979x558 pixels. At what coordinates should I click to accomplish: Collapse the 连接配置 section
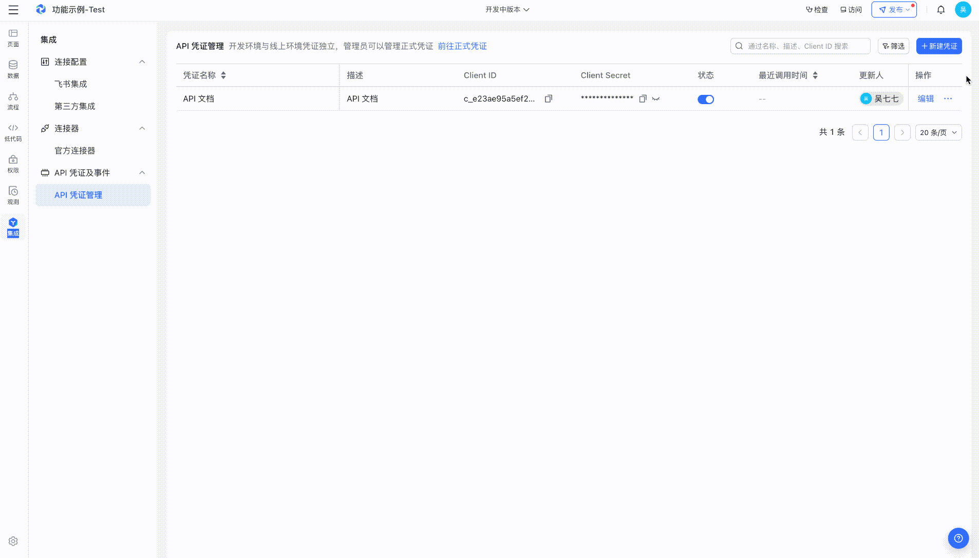pos(142,62)
